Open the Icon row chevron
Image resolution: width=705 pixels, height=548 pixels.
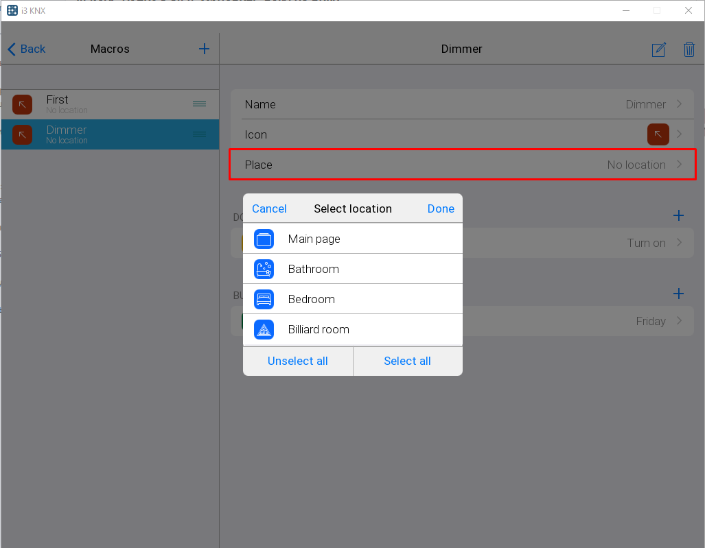coord(679,134)
